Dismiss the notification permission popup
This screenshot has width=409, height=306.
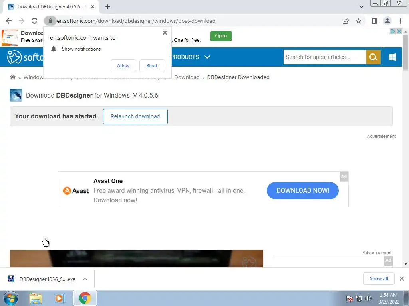pos(165,33)
